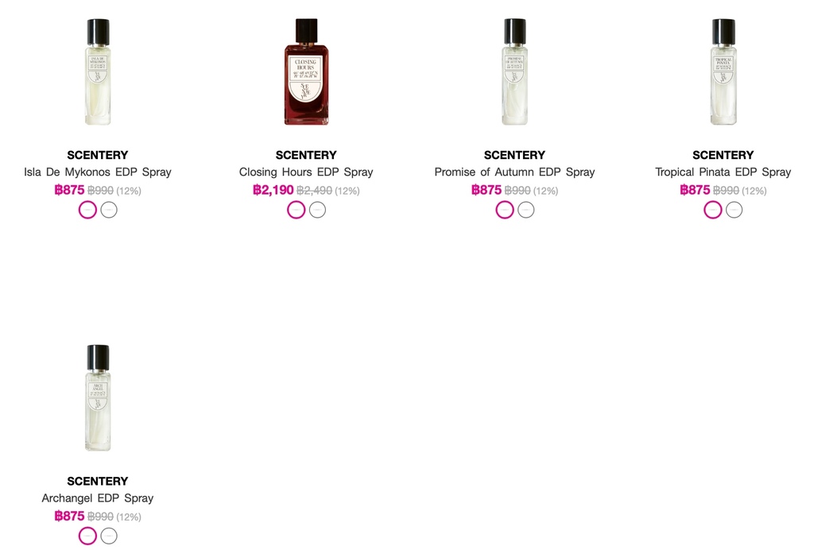
Task: Go to Tropical Pinata EDP Spray page
Action: point(723,172)
